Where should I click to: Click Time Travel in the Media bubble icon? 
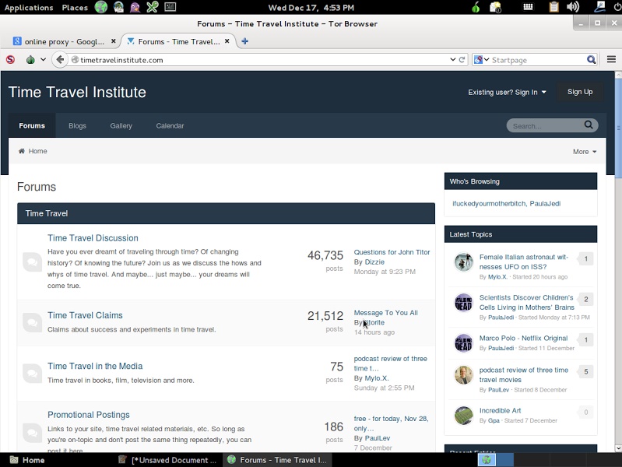point(33,374)
